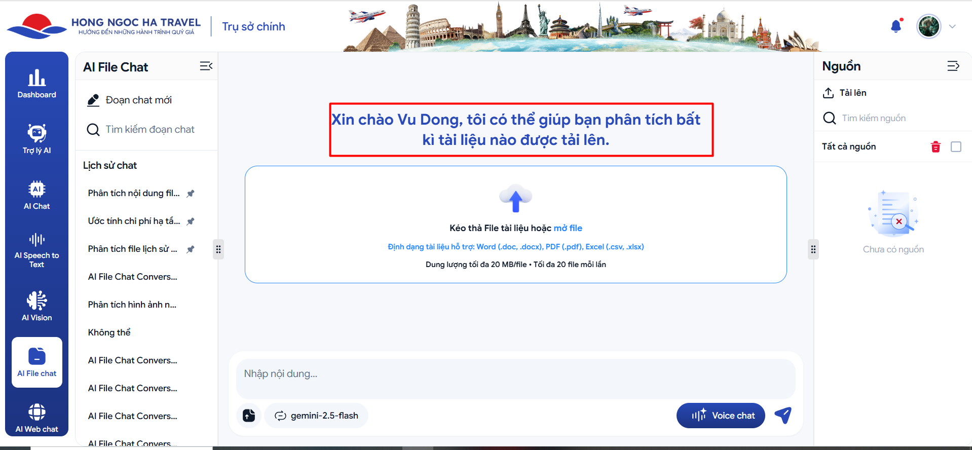The height and width of the screenshot is (450, 972).
Task: Collapse the AI File Chat panel
Action: pos(206,66)
